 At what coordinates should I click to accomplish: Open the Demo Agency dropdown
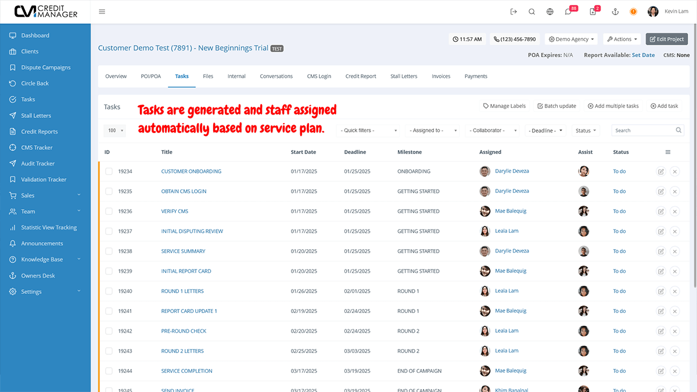tap(570, 39)
